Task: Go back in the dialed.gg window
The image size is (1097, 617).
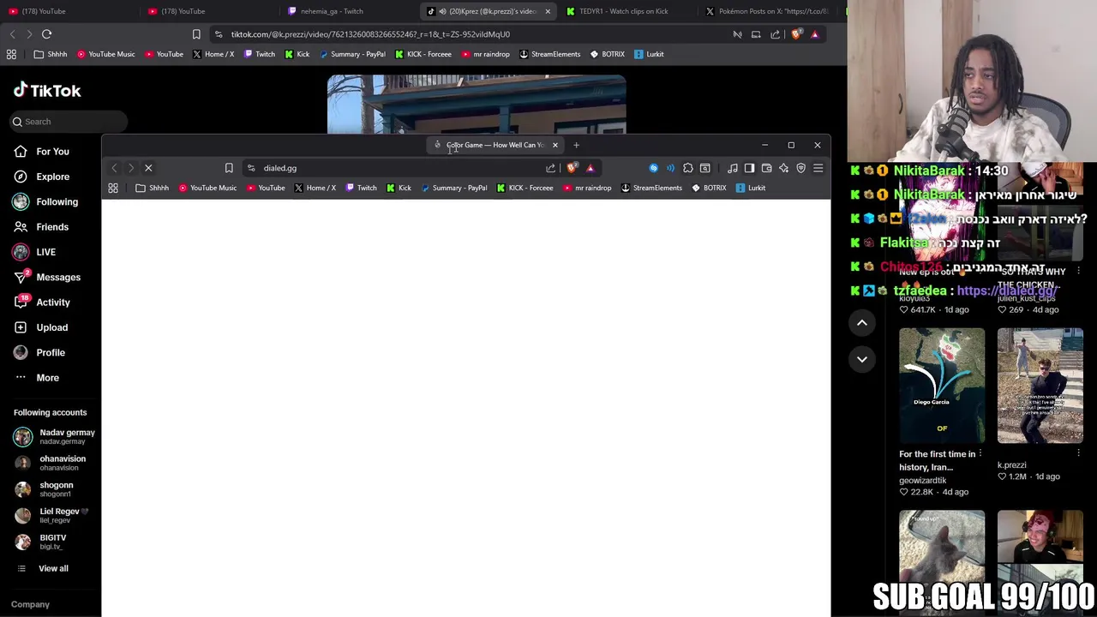Action: tap(114, 168)
